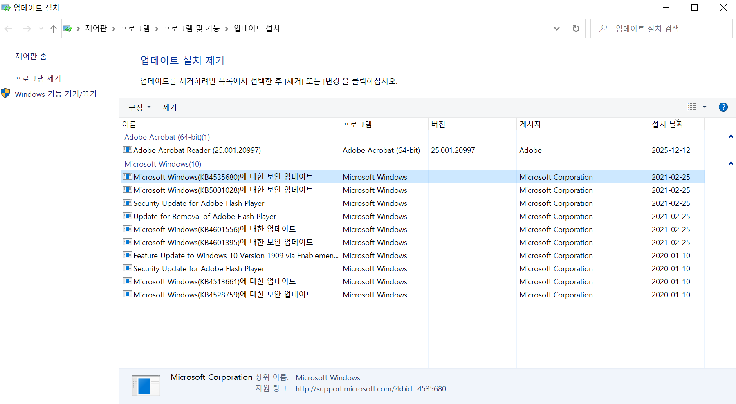Open Windows 기능 켜기/끄기 link
736x404 pixels.
click(56, 94)
